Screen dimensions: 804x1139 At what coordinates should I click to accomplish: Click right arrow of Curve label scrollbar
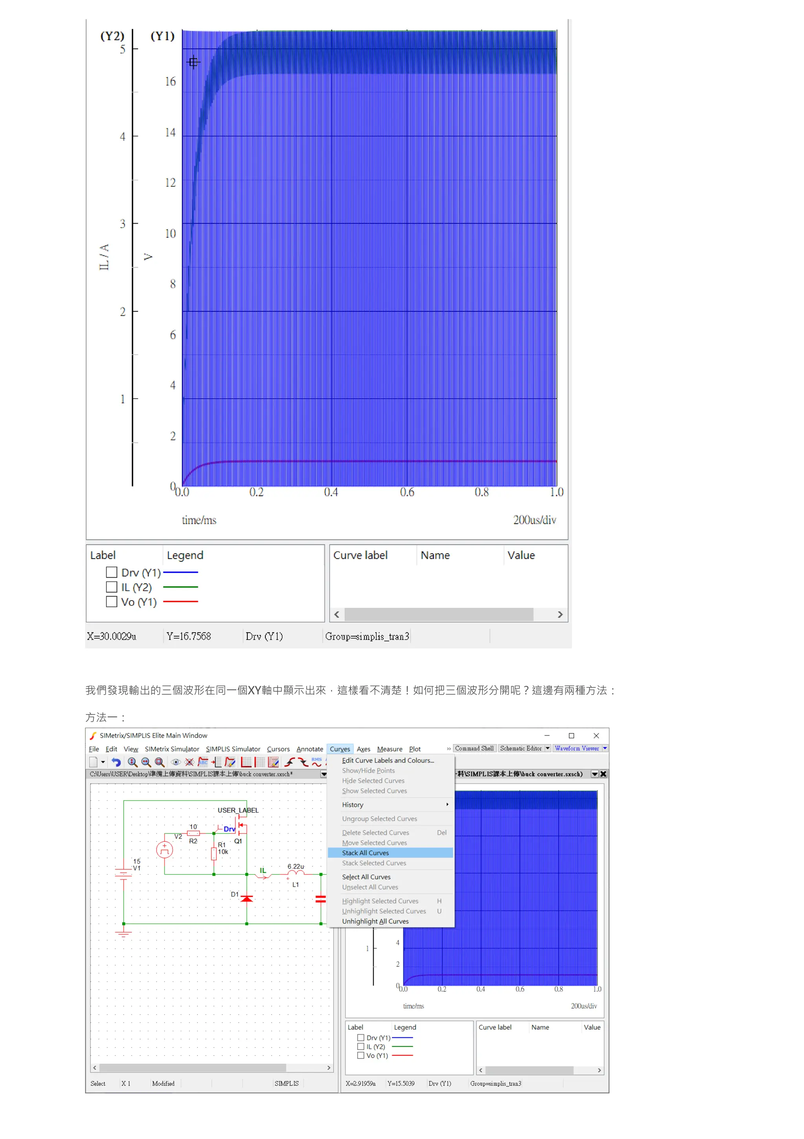[560, 615]
